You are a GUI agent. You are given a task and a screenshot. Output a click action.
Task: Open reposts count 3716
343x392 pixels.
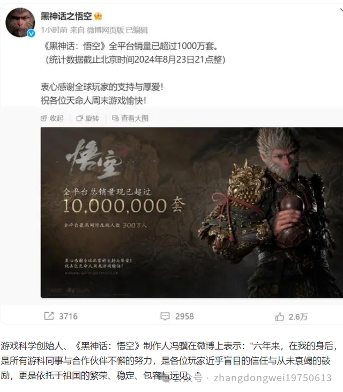pyautogui.click(x=69, y=316)
